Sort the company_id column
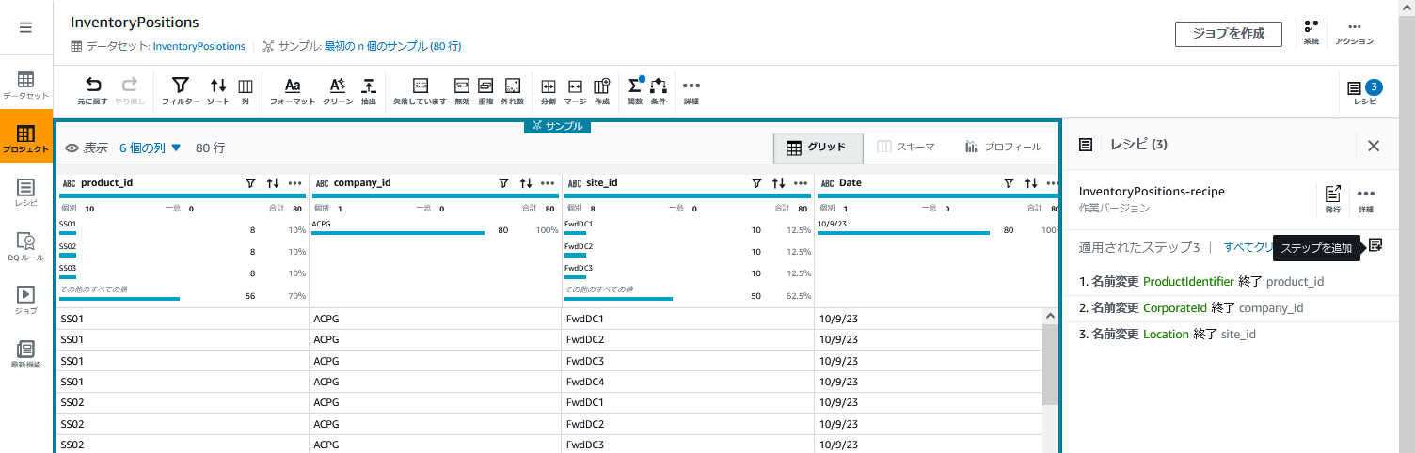Screen dimensions: 1415x453 tap(526, 183)
